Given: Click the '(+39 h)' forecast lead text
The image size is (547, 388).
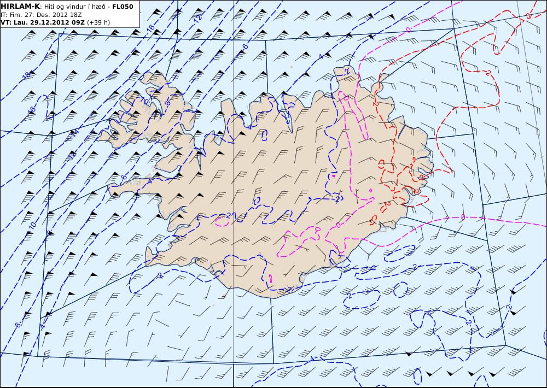Looking at the screenshot, I should (98, 22).
